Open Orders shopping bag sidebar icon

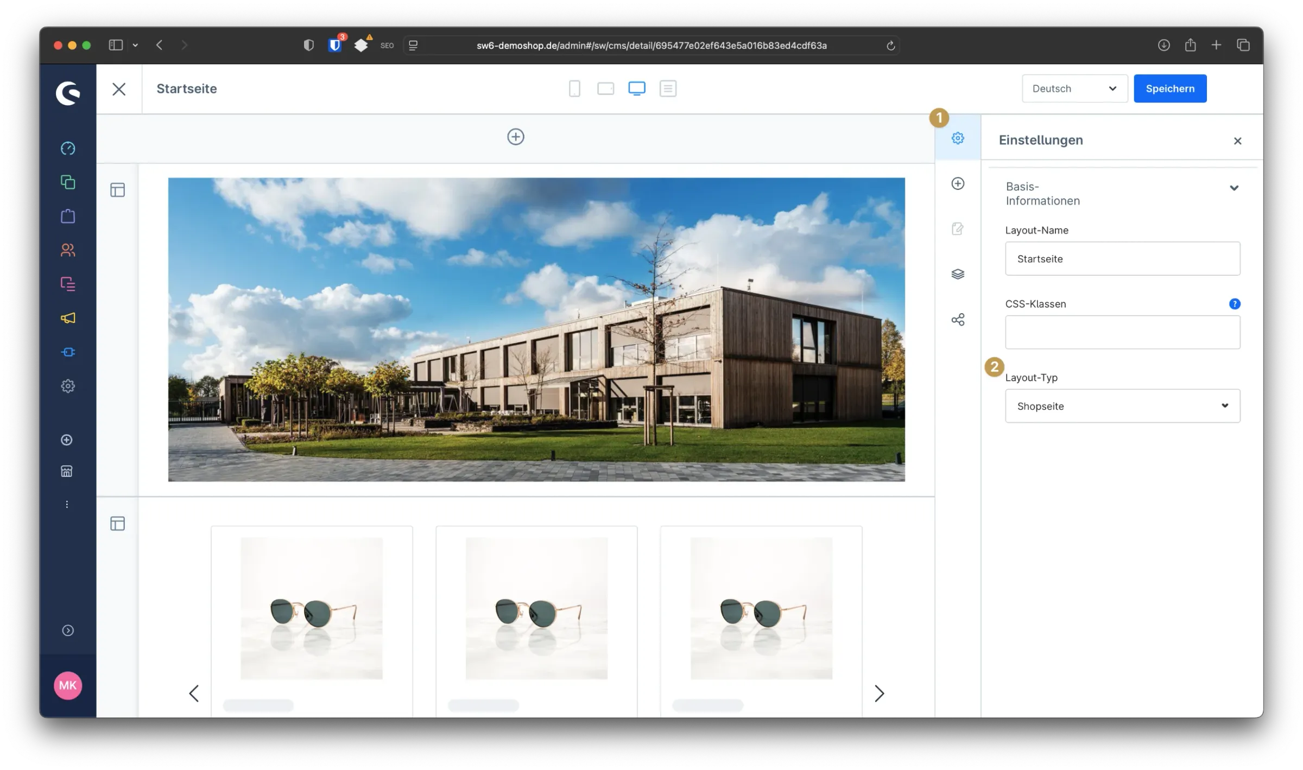68,216
